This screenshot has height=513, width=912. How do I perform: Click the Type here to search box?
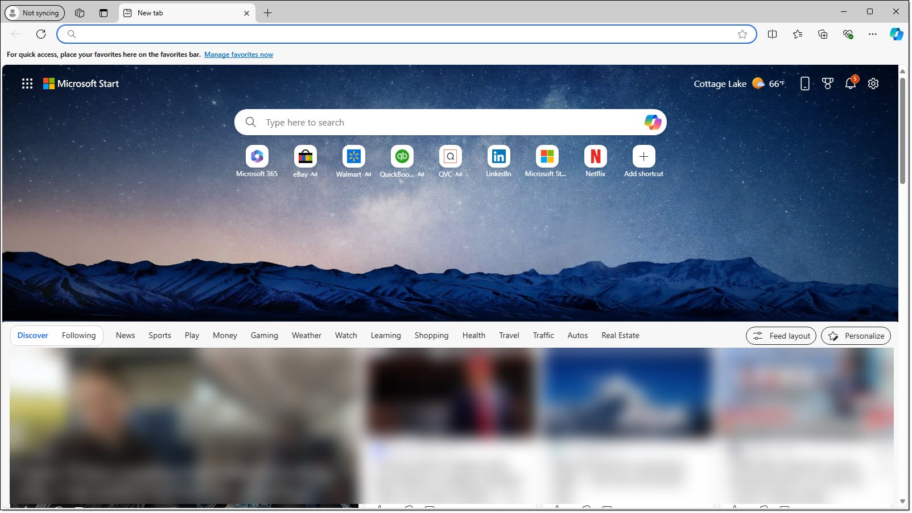(x=444, y=123)
